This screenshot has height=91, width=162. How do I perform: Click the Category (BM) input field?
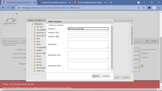tap(88, 36)
